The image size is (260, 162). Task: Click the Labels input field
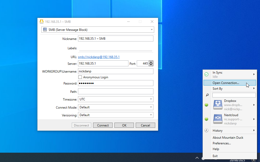116,48
